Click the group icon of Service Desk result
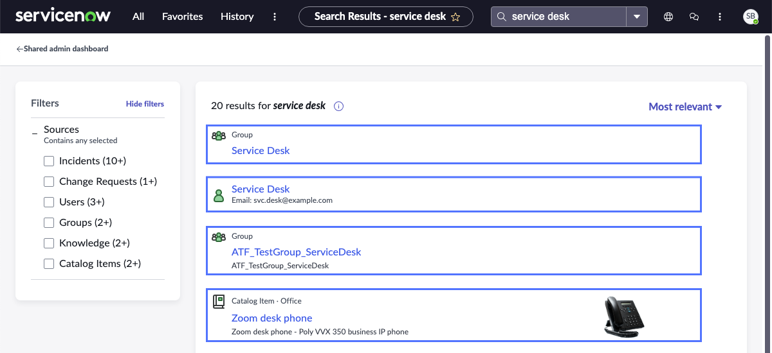The width and height of the screenshot is (772, 353). [x=219, y=136]
